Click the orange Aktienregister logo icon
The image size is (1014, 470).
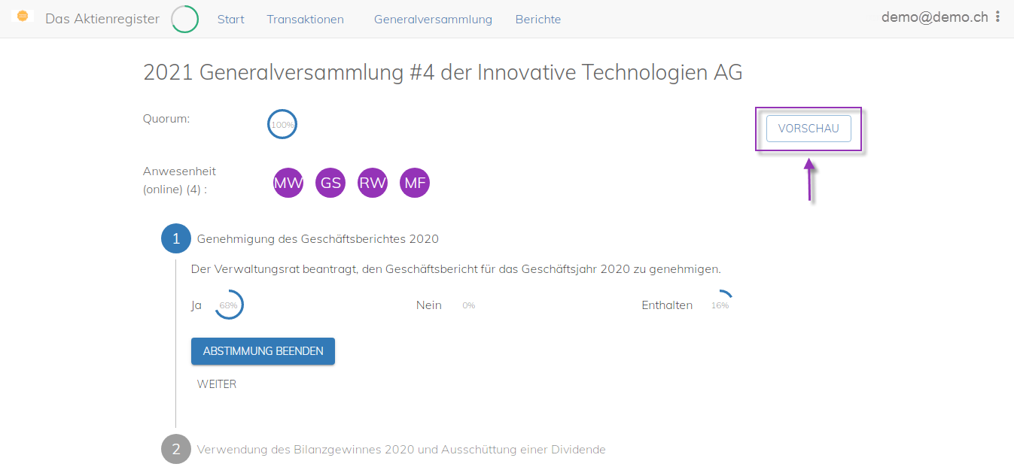click(x=23, y=16)
